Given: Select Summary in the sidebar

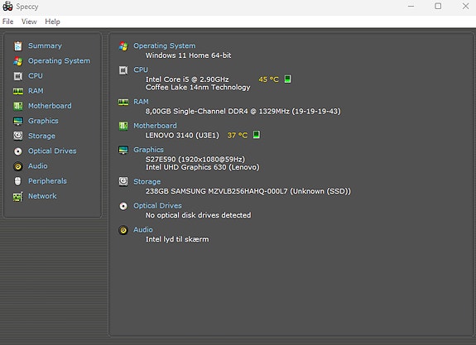Looking at the screenshot, I should pyautogui.click(x=45, y=46).
